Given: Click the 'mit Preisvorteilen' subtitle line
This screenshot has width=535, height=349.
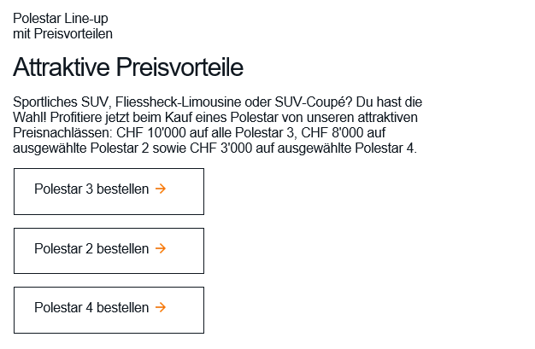Looking at the screenshot, I should (x=62, y=33).
